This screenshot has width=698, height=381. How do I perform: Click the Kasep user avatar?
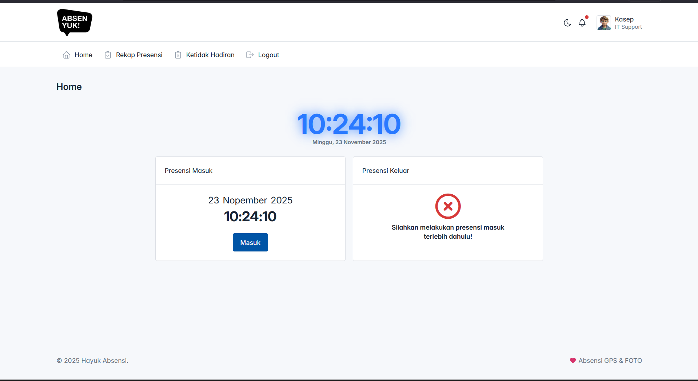604,23
